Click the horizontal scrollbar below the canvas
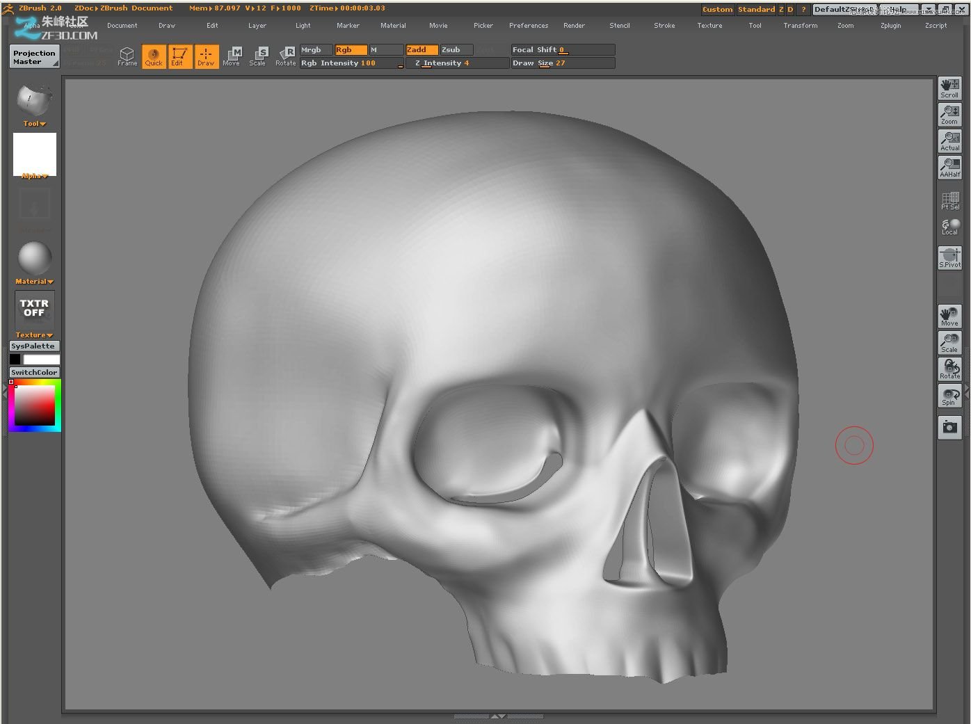The image size is (971, 724). (x=498, y=715)
